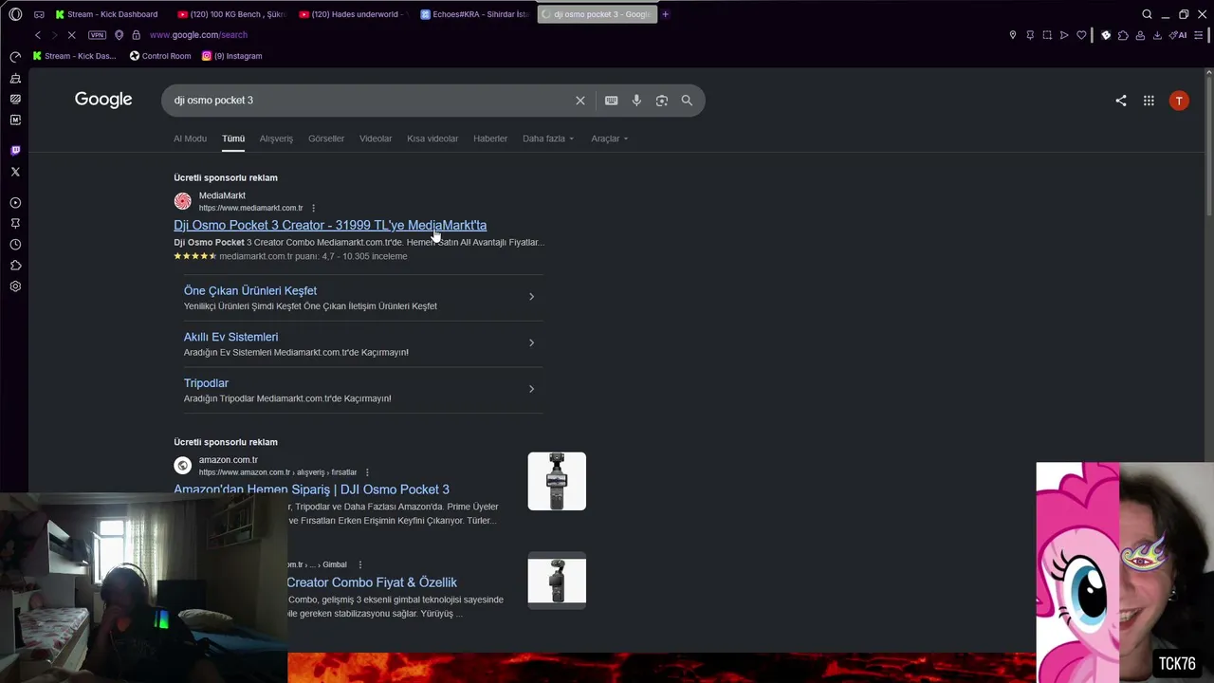1214x683 pixels.
Task: Clear the Google search box text
Action: click(x=580, y=101)
